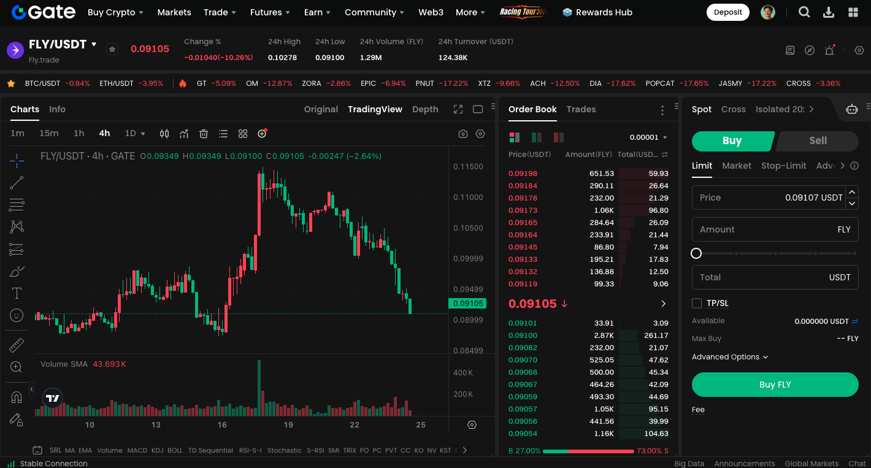Screen dimensions: 871x468
Task: Open the user profile avatar
Action: pos(768,12)
